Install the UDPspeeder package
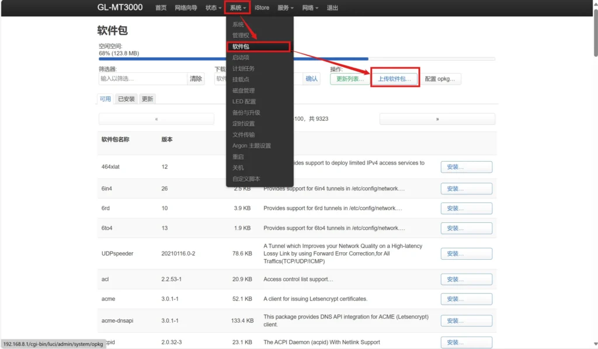 click(467, 254)
